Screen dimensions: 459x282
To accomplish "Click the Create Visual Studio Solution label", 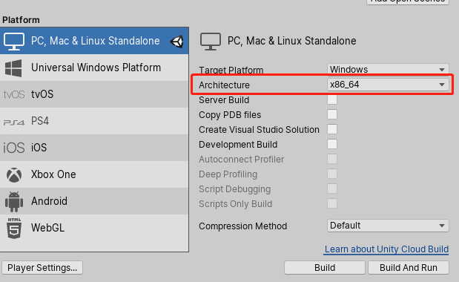I will [259, 129].
